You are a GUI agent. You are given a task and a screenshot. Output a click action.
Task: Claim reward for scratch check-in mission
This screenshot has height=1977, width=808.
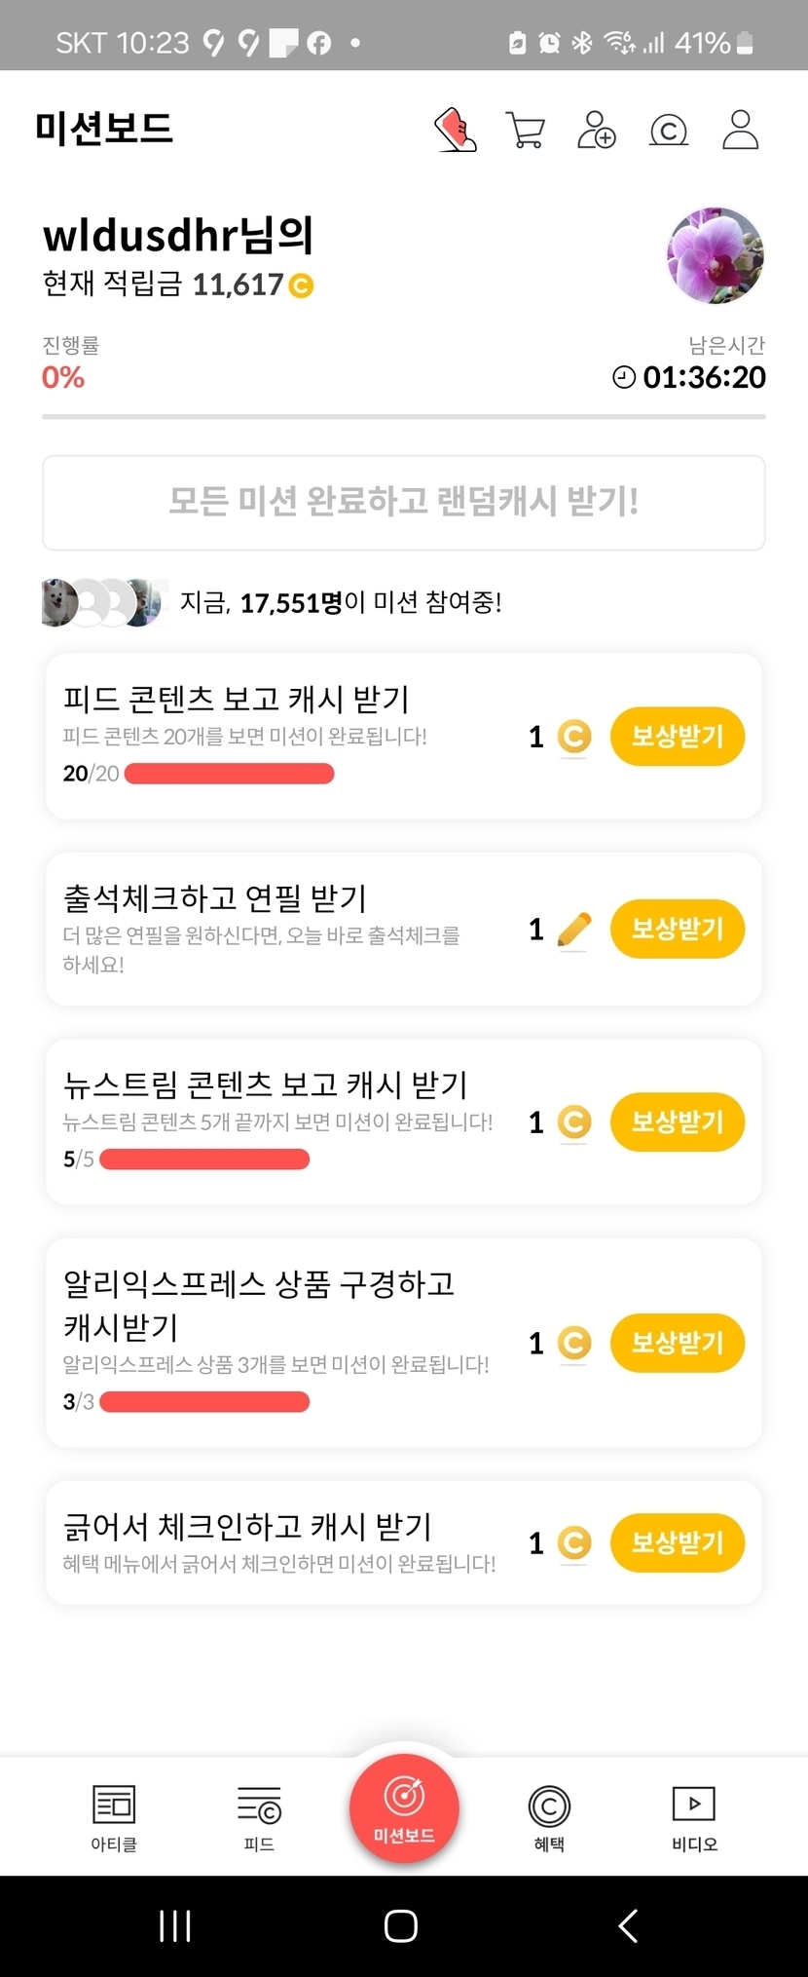[x=678, y=1542]
